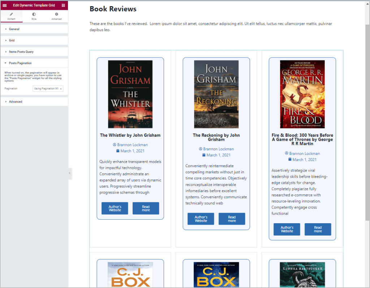Open the widgets grid panel icon
This screenshot has width=370, height=288.
(63, 5)
